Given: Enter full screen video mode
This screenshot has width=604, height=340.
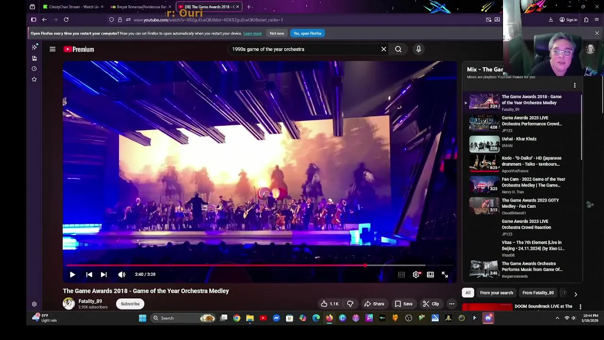Looking at the screenshot, I should click(x=445, y=274).
